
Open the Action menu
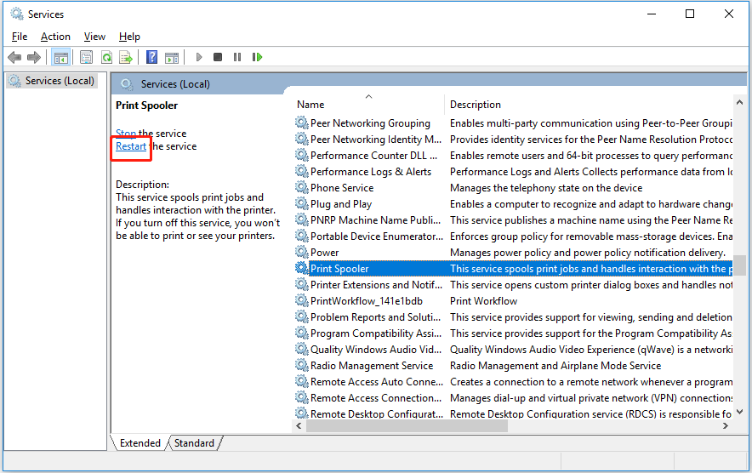tap(55, 37)
